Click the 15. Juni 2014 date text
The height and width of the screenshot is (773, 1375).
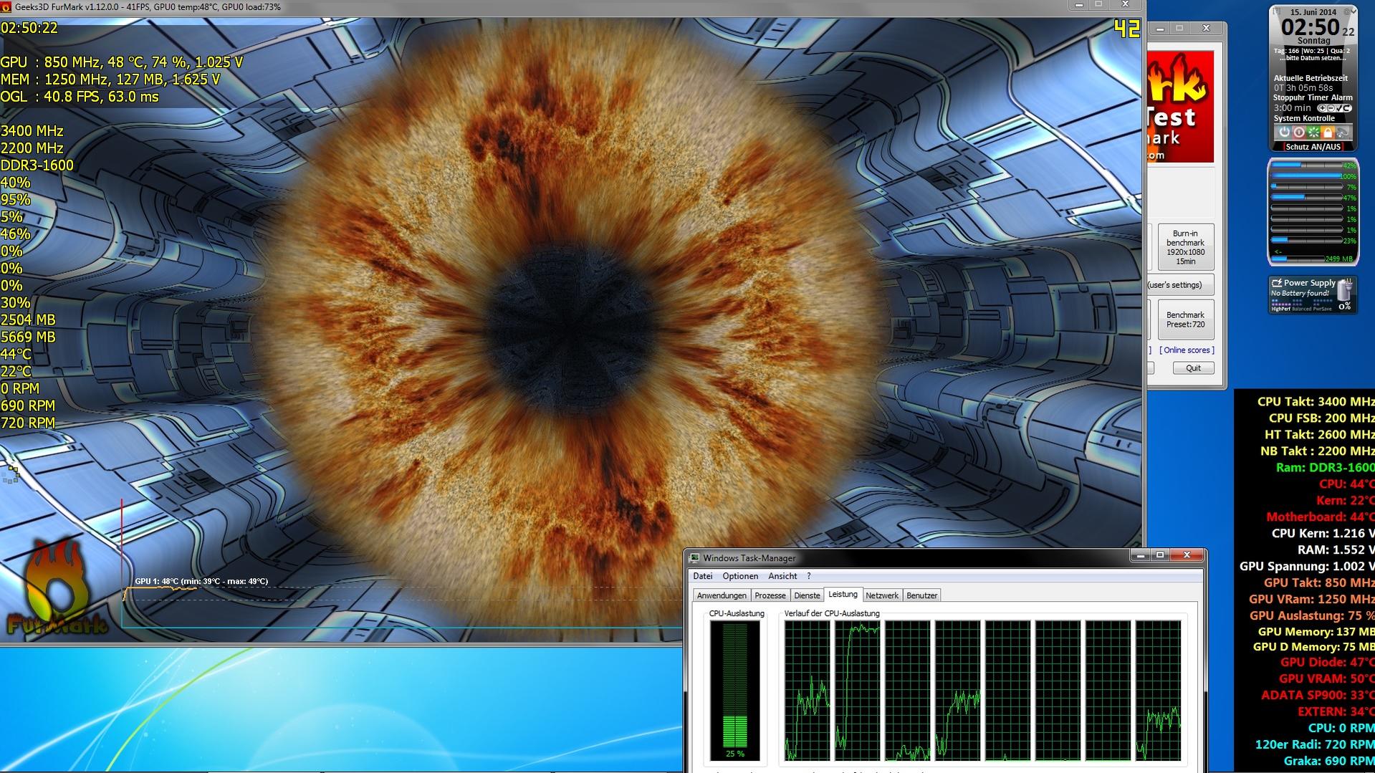[1313, 12]
